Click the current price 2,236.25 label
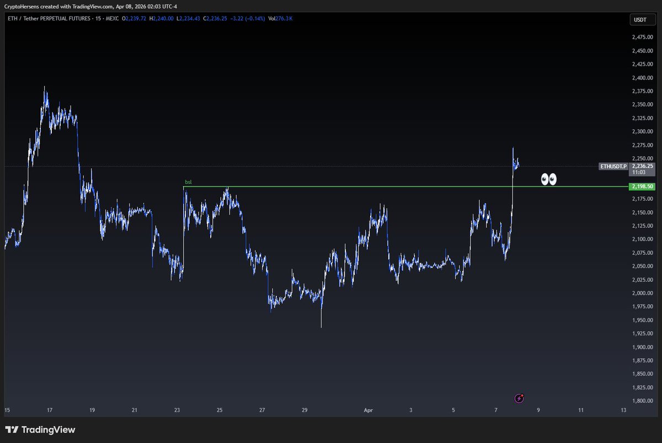 coord(643,166)
